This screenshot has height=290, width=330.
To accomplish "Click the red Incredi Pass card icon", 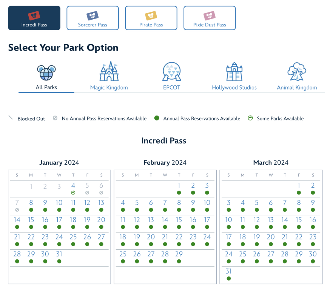I will pyautogui.click(x=34, y=15).
